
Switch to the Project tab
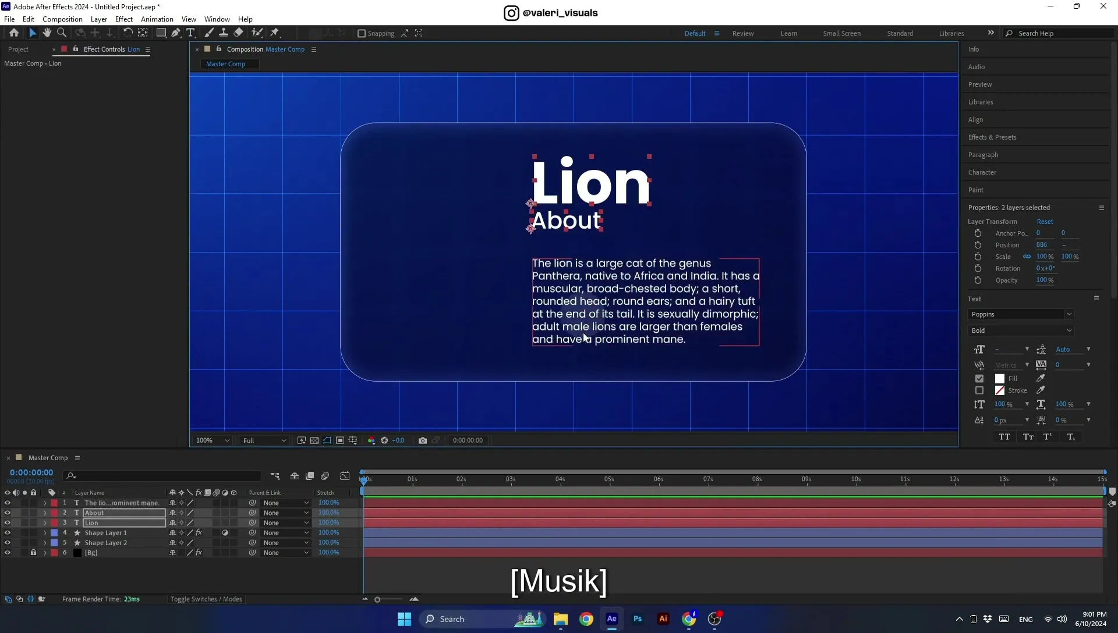click(x=18, y=49)
